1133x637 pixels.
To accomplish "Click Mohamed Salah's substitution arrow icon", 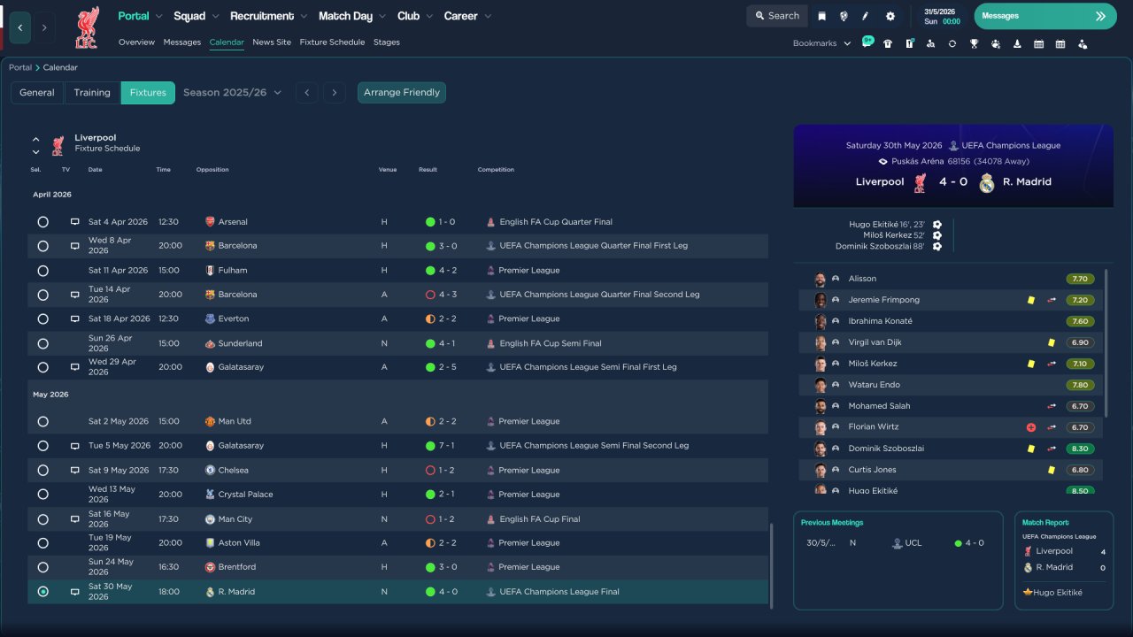I will tap(1052, 406).
